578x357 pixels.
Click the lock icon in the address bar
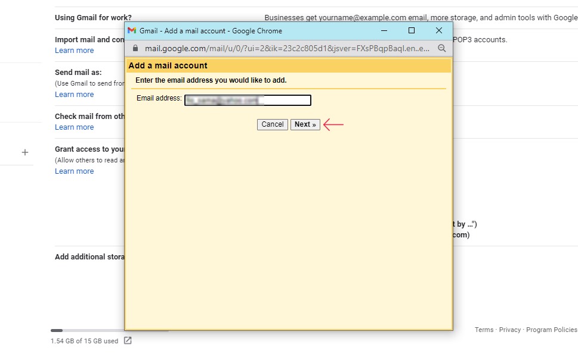135,48
